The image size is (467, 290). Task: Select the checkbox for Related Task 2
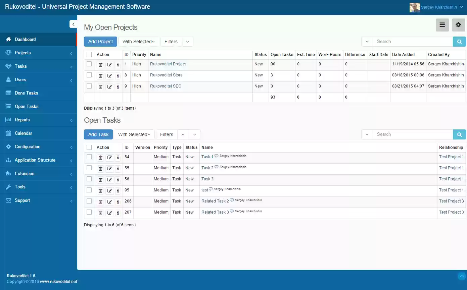coord(89,201)
